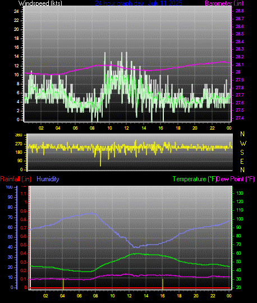
Task: Click the "E" compass label beside wind direction chart
Action: pyautogui.click(x=242, y=162)
